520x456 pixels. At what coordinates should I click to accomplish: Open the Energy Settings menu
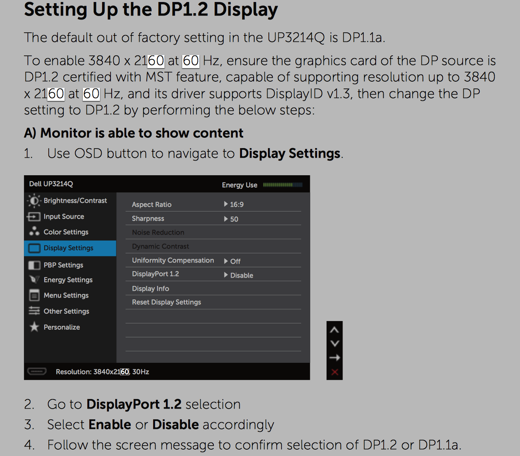[70, 280]
